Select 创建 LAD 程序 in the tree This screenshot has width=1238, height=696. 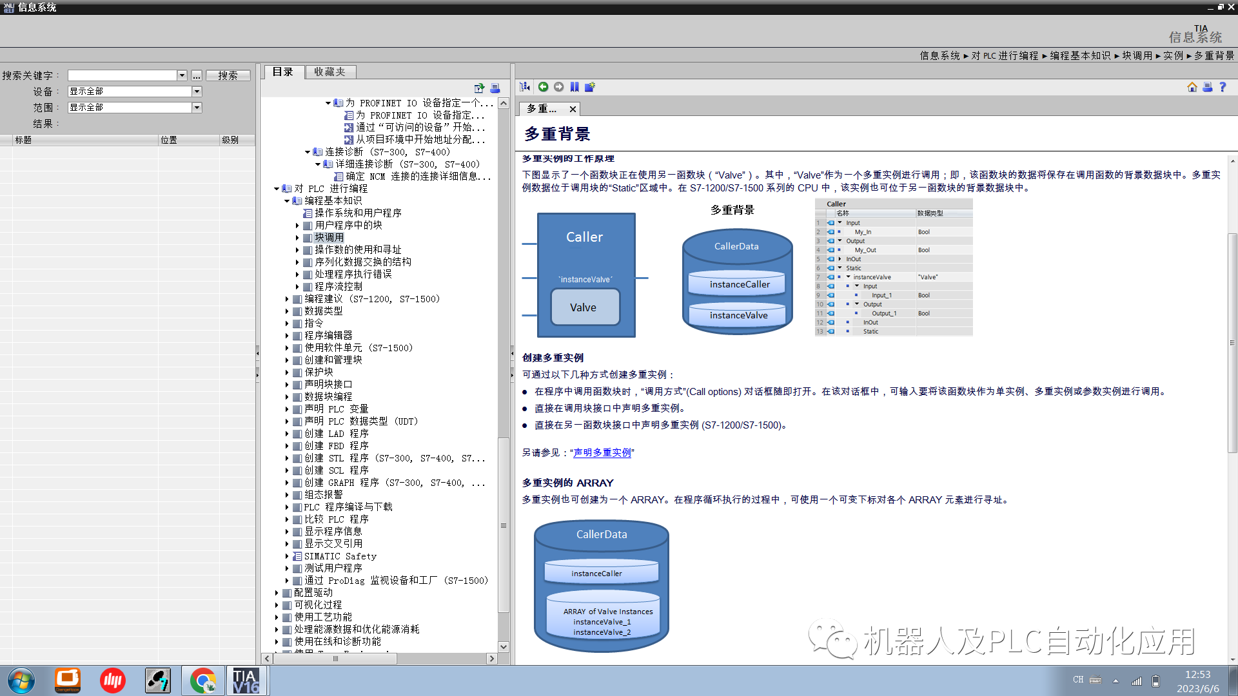(337, 434)
